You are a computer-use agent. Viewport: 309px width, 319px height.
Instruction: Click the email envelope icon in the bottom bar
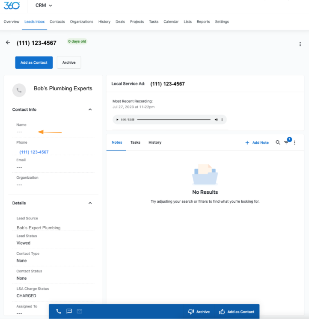coord(79,311)
